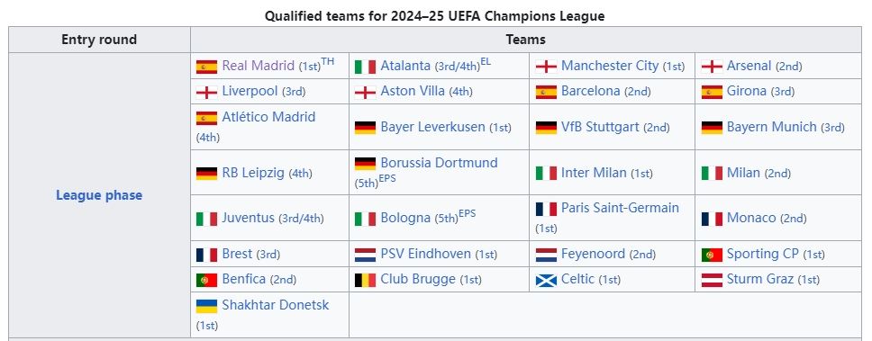Open the League phase link
This screenshot has width=872, height=341.
pyautogui.click(x=99, y=195)
